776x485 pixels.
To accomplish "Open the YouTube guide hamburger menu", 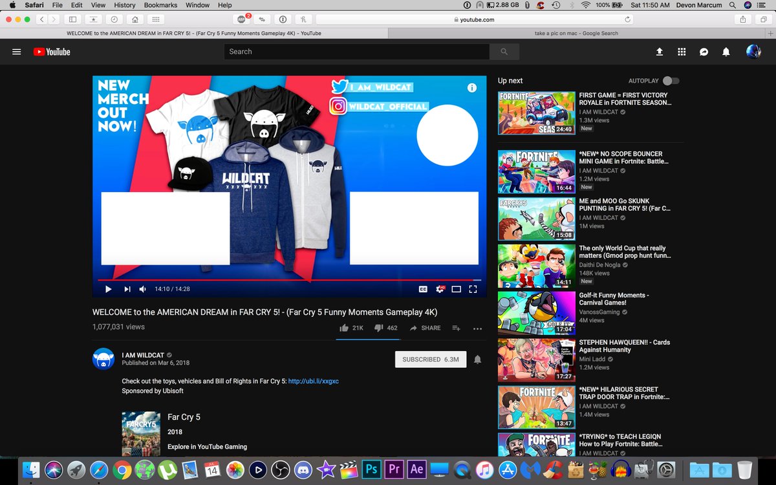I will [x=17, y=52].
